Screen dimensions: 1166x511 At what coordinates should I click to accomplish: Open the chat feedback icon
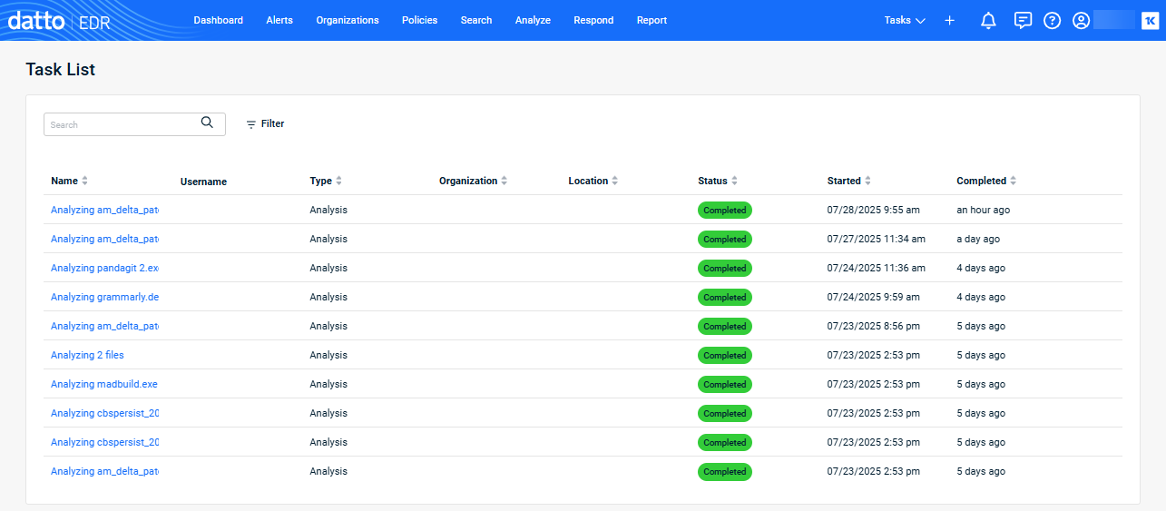1023,20
